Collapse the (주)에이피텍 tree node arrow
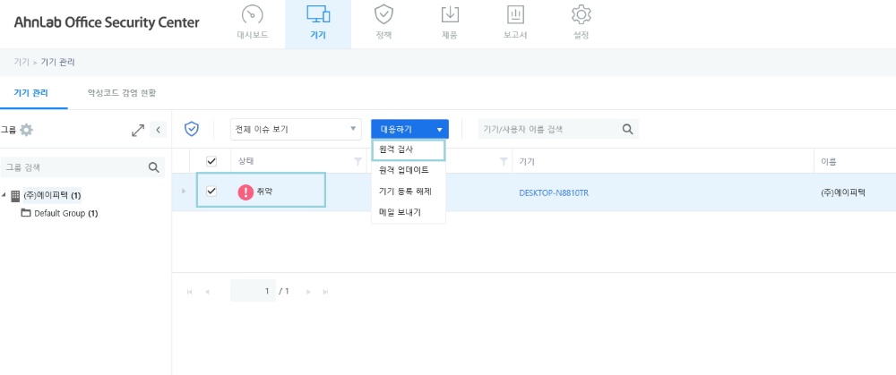The width and height of the screenshot is (896, 375). (x=4, y=195)
